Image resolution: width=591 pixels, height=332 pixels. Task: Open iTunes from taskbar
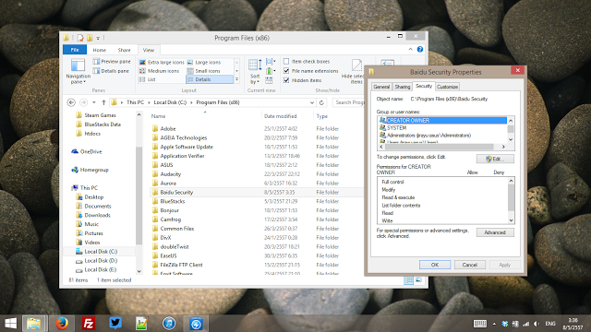pos(169,324)
